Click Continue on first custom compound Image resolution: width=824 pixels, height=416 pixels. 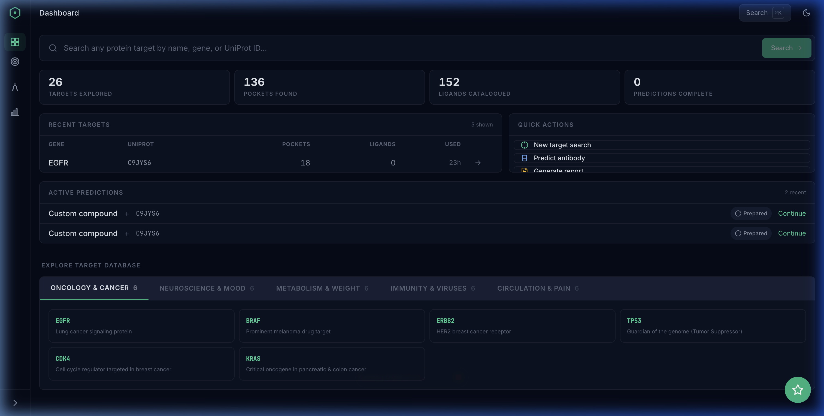[792, 213]
